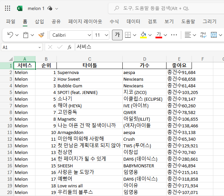Select the cell containing 아일릿(ILLIT)
224x196 pixels.
point(144,119)
